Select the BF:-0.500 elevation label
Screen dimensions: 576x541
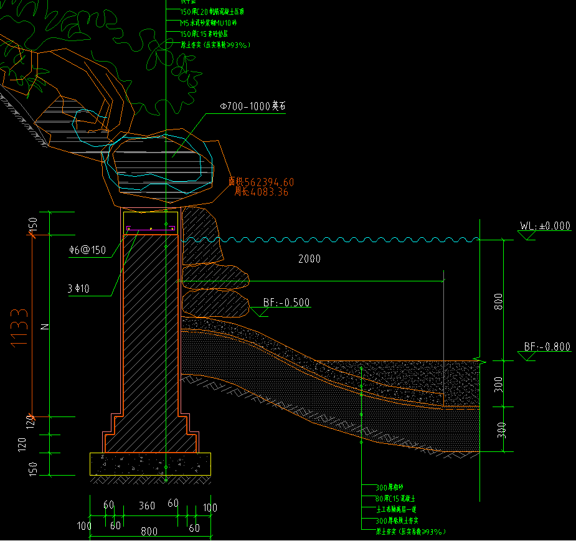[286, 303]
